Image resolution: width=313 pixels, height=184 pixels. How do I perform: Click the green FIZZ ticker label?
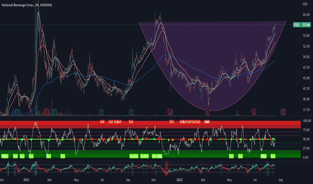tap(297, 25)
